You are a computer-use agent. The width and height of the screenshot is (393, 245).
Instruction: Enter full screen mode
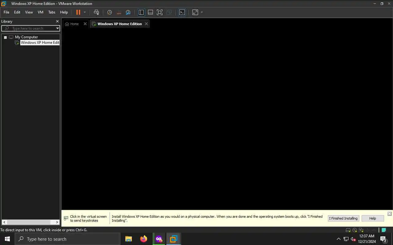[160, 12]
